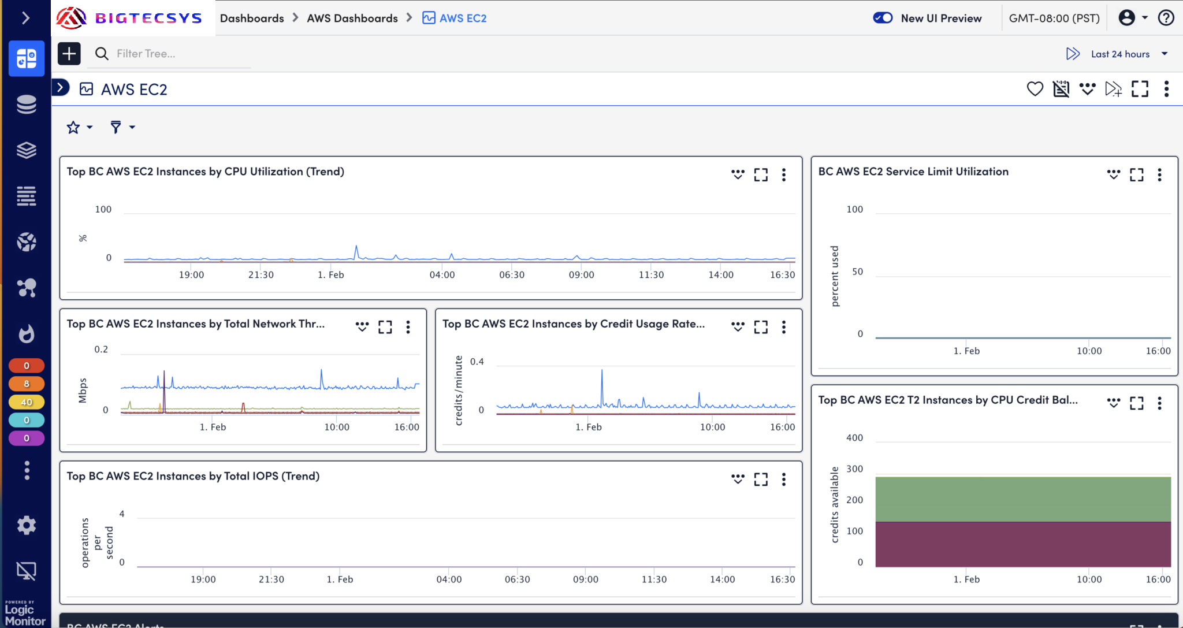Expand CPU Credit Balance widget dots-chevron

[x=1113, y=403]
